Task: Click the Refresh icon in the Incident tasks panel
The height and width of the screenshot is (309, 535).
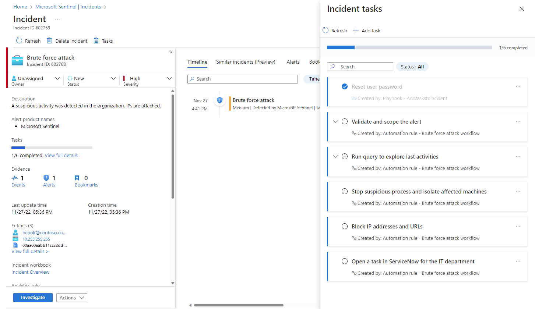Action: point(325,31)
